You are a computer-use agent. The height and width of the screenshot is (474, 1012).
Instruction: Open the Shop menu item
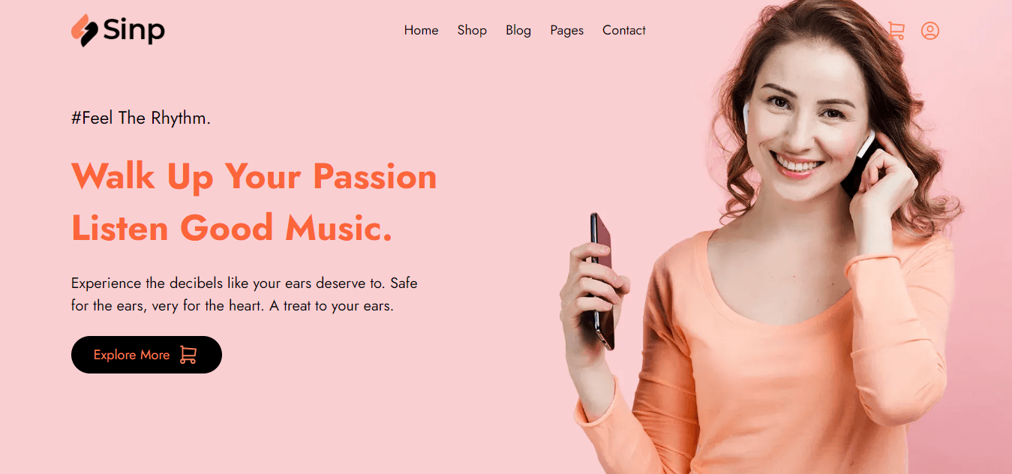(x=472, y=30)
